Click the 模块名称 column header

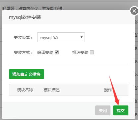point(25,90)
